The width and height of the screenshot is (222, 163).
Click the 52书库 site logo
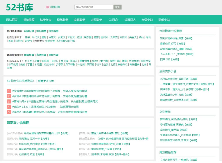point(19,8)
